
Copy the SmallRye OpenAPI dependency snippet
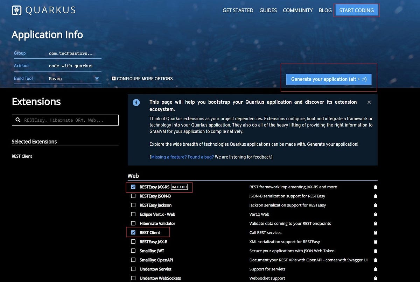click(x=375, y=260)
